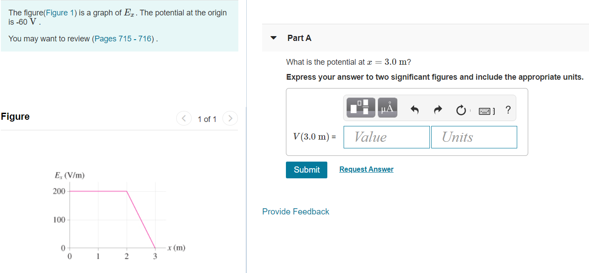
Task: Submit the answer
Action: (x=307, y=170)
